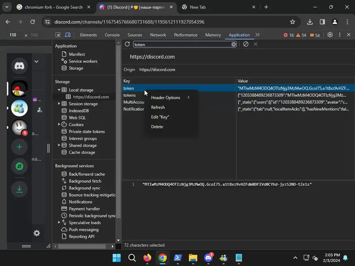Click the inspect element picker icon
The width and height of the screenshot is (355, 266).
click(x=58, y=35)
